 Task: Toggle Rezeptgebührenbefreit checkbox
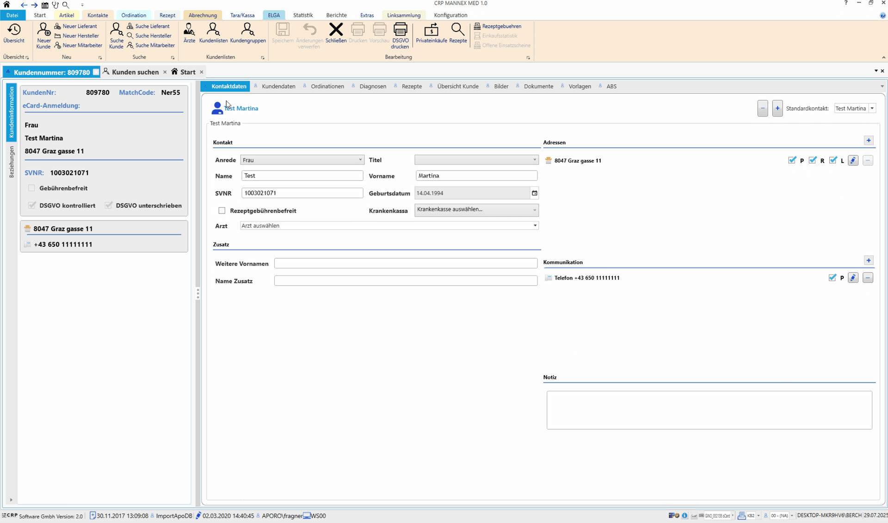coord(222,211)
